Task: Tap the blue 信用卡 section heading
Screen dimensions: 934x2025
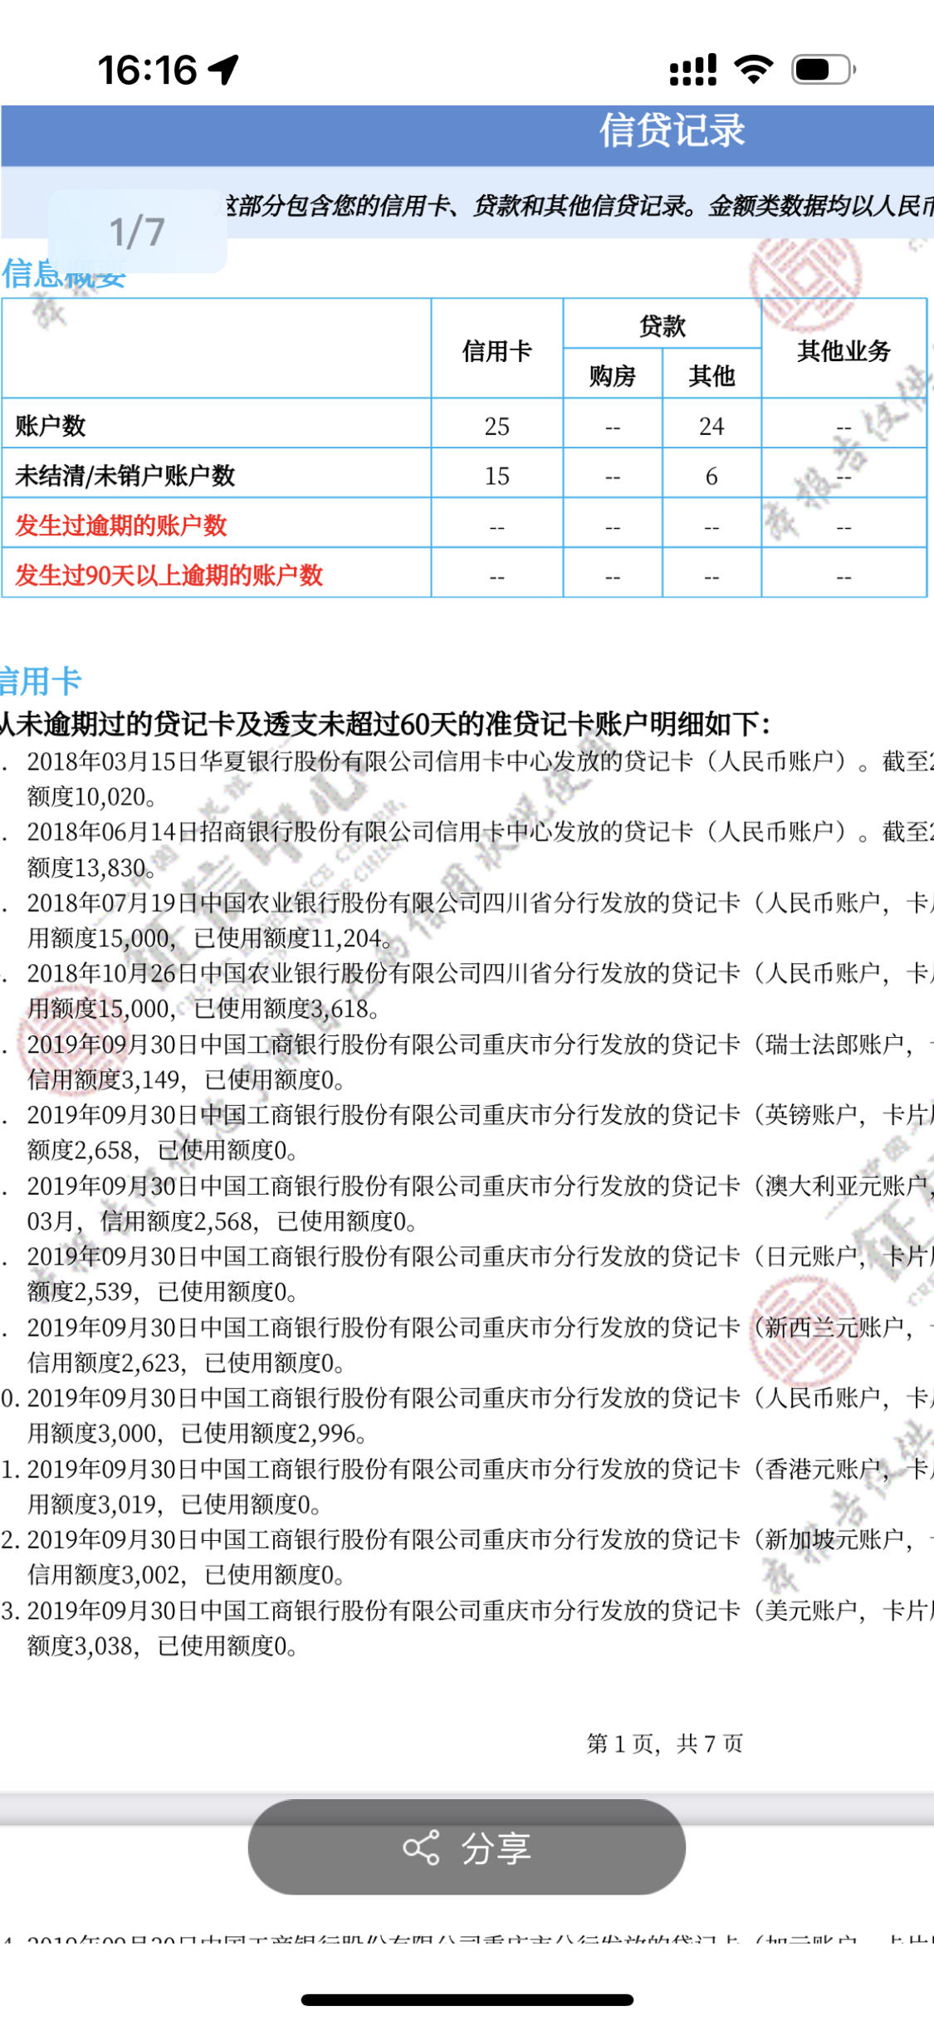Action: [41, 682]
